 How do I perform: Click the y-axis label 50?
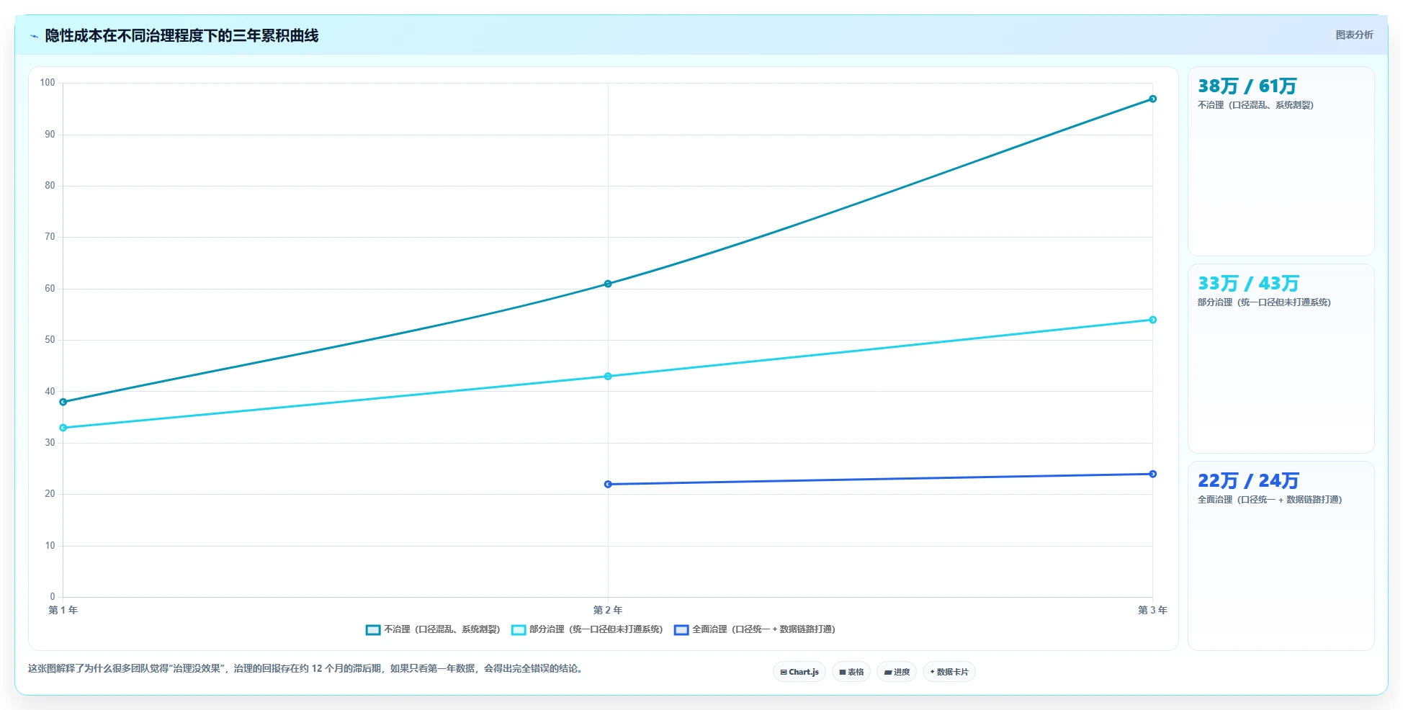point(50,340)
